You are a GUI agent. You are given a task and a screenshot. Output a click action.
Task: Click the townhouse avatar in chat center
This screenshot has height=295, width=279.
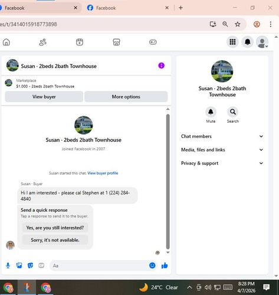(x=84, y=125)
